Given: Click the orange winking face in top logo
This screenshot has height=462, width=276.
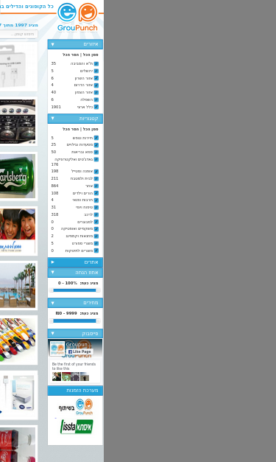Looking at the screenshot, I should point(88,12).
